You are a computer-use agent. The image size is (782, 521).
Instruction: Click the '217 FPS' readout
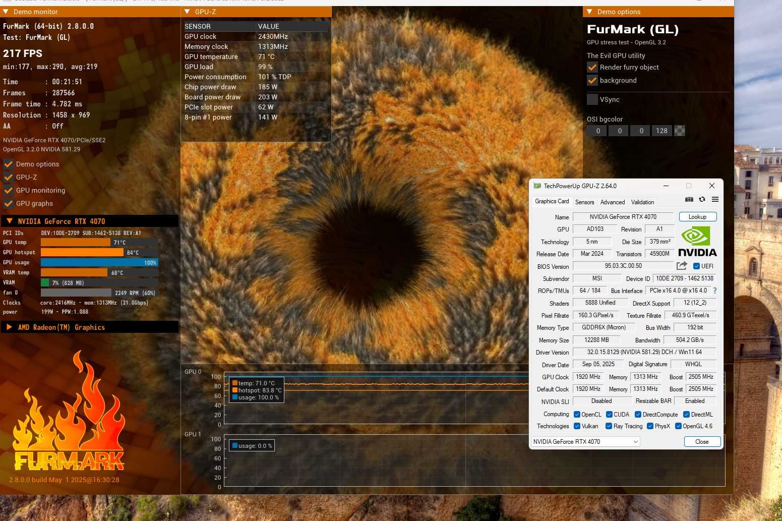[23, 53]
